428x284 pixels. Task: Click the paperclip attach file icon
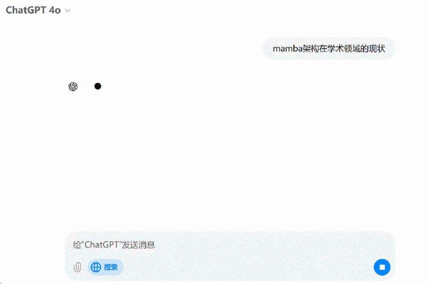point(77,267)
